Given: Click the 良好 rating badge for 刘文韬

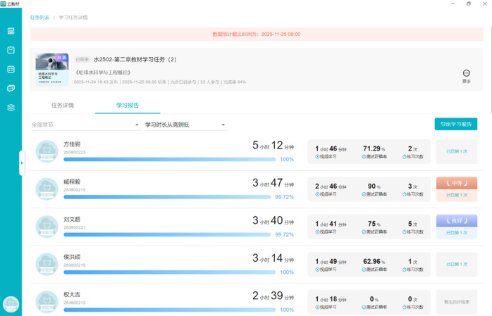Looking at the screenshot, I should [457, 220].
